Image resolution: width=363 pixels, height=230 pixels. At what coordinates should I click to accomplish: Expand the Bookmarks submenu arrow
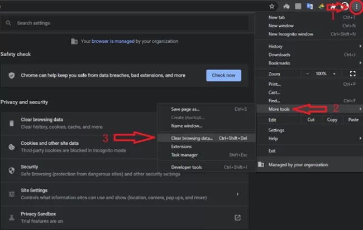[x=360, y=63]
